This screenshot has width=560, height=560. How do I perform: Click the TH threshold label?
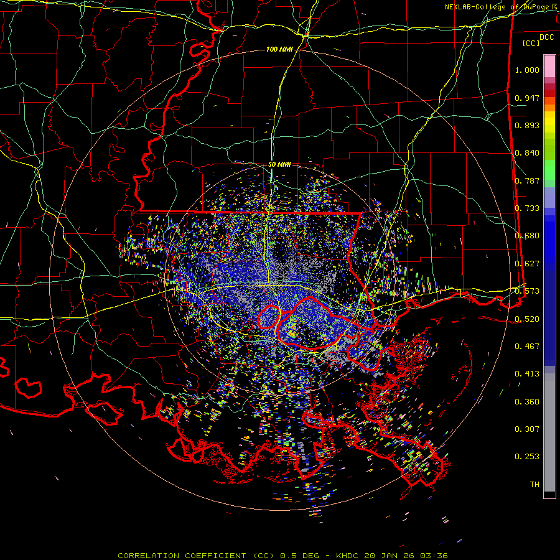(x=534, y=485)
